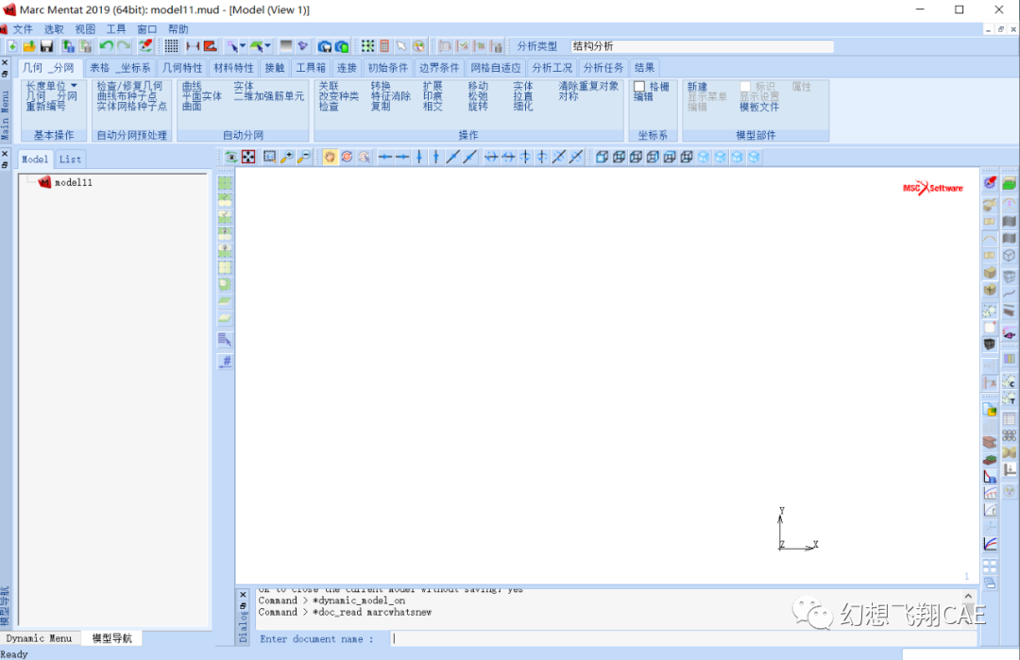
Task: Open the 选取 menu
Action: [x=54, y=29]
